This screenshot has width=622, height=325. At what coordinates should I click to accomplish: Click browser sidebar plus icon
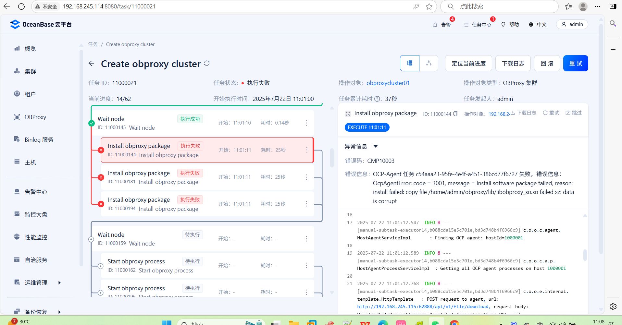click(x=613, y=50)
